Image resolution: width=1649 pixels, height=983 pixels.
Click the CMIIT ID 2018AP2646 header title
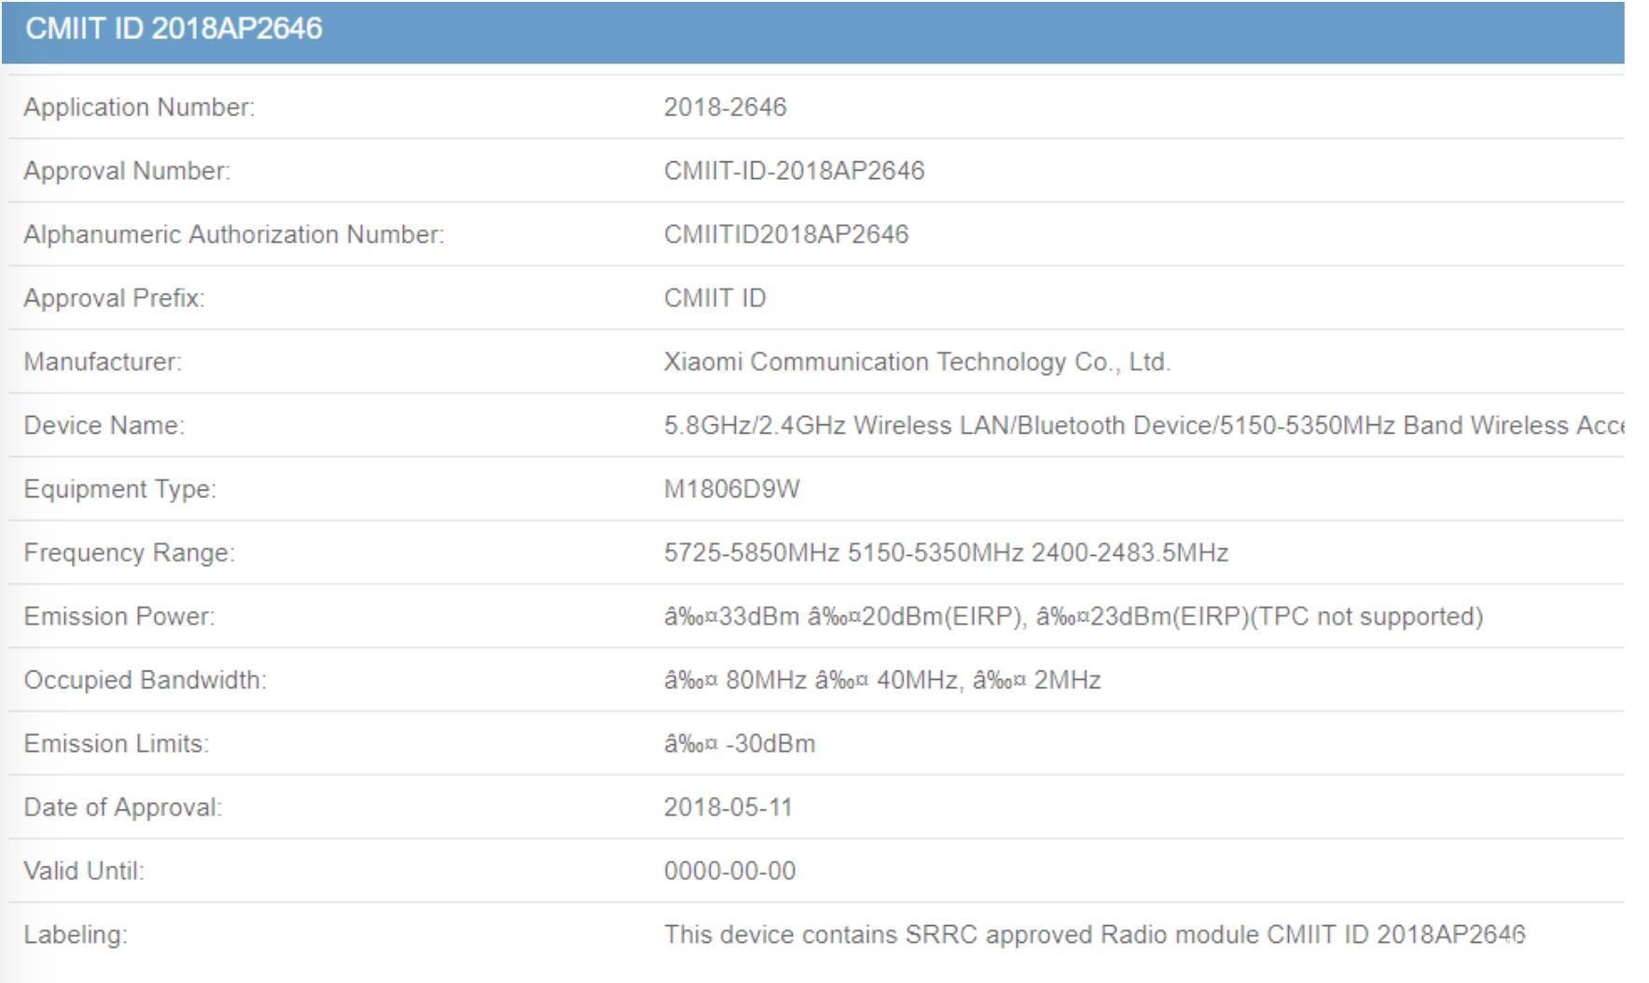(x=173, y=29)
